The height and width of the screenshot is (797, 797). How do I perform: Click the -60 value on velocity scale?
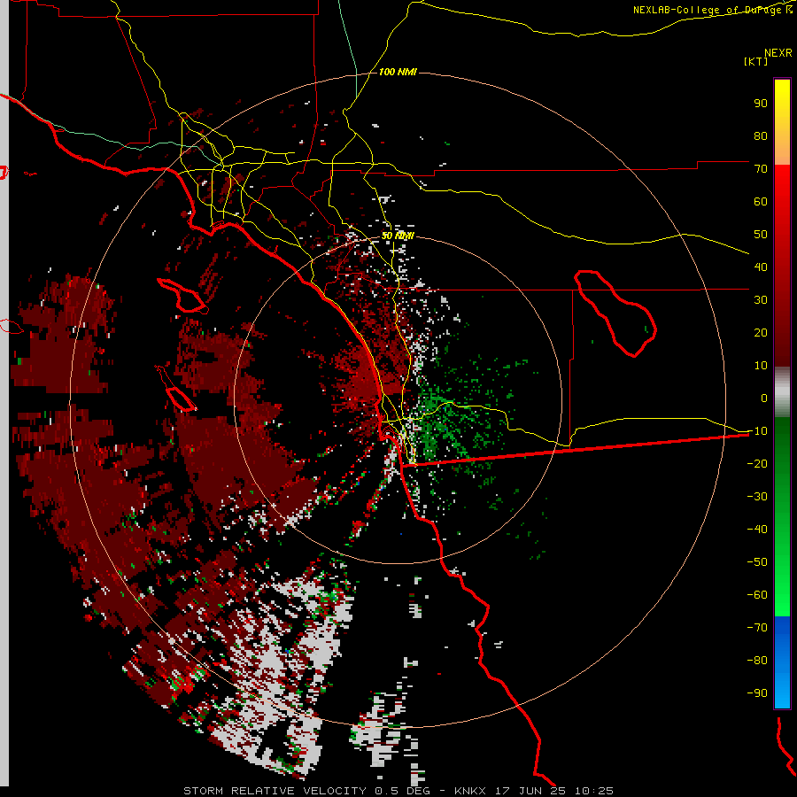[757, 595]
